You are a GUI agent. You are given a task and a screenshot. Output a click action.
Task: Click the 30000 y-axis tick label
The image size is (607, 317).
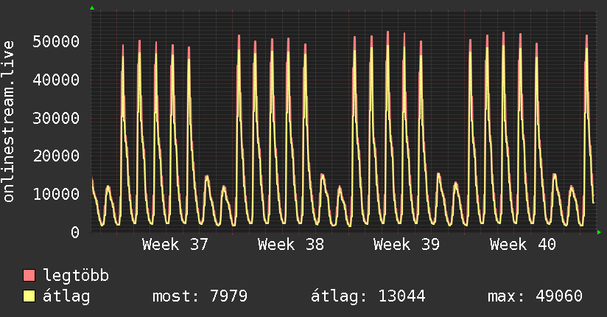click(x=56, y=118)
